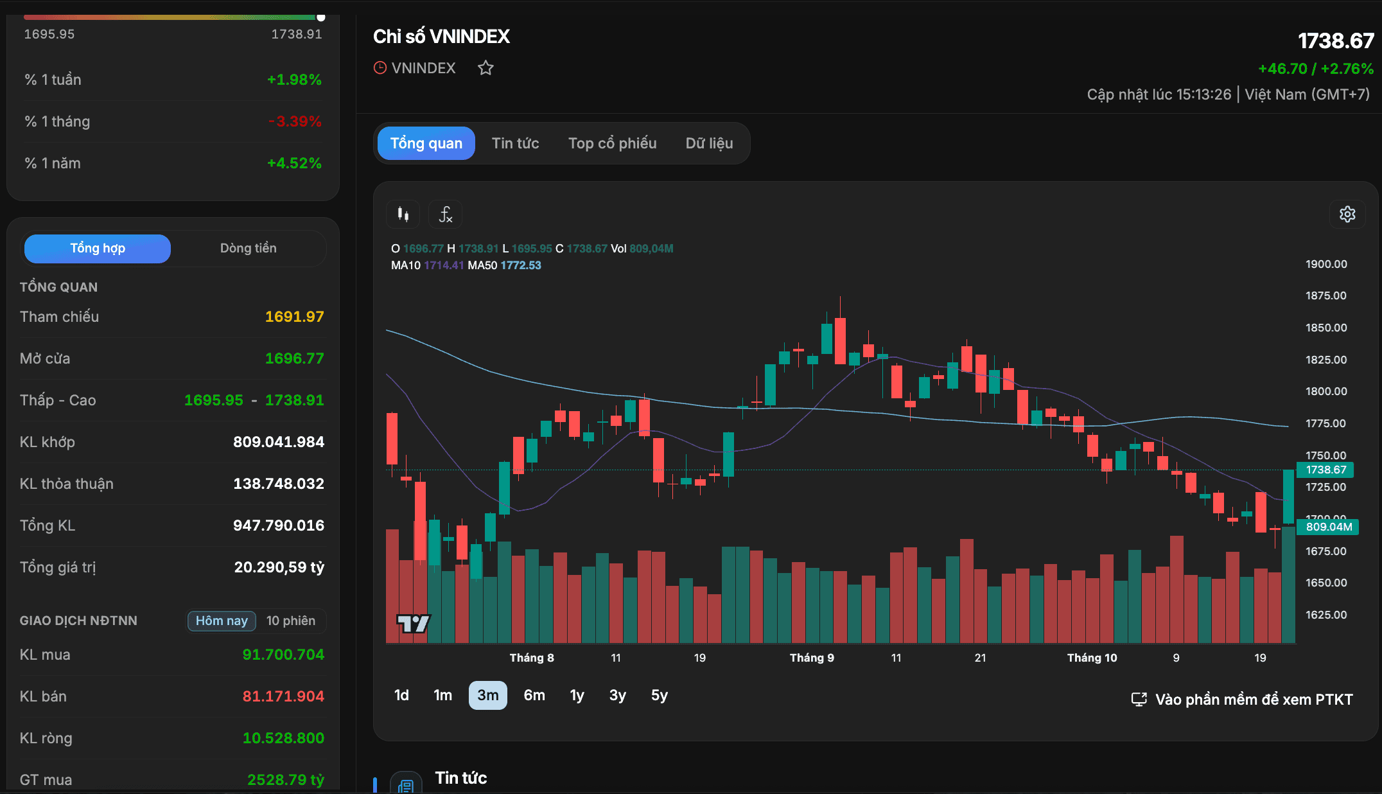Screen dimensions: 1382x794
Task: Open the Top cổ phiếu tab
Action: 613,143
